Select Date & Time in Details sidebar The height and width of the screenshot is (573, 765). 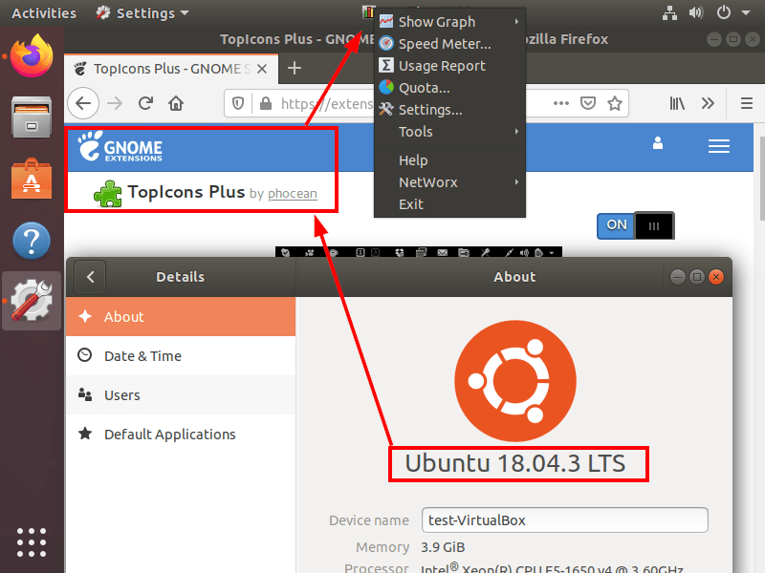tap(181, 355)
